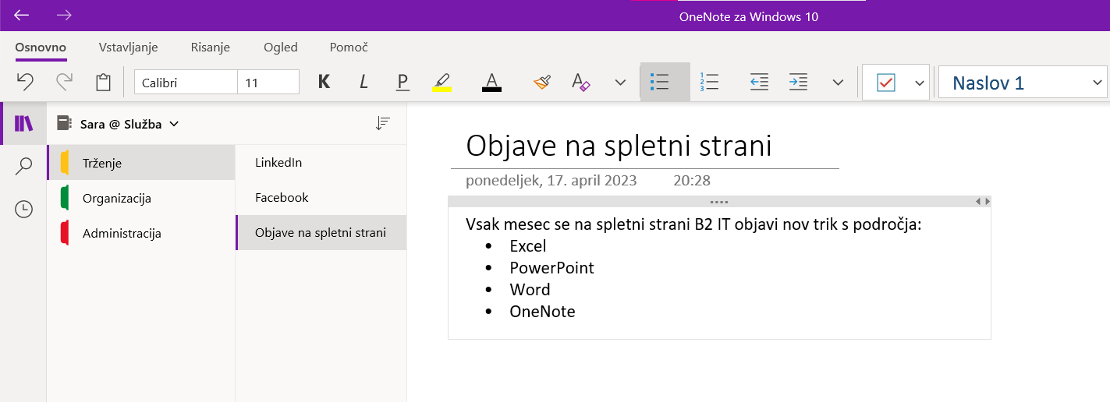Open the Facebook page
This screenshot has width=1110, height=402.
[321, 198]
